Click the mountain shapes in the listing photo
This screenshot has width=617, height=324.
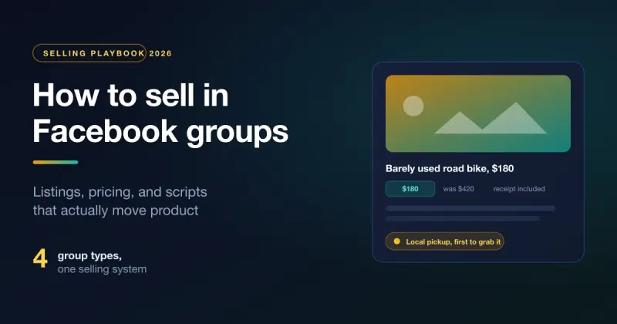491,118
